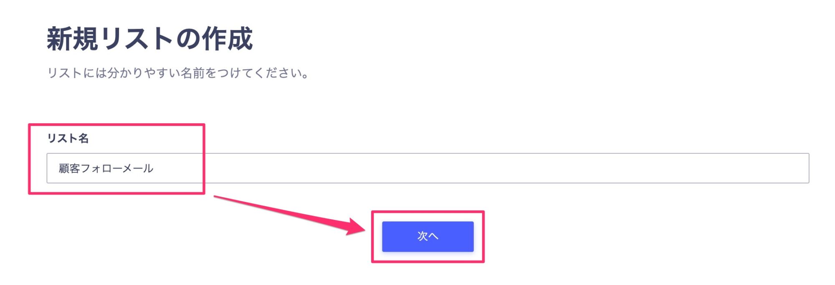Click the word 作成 in the heading
835x285 pixels.
[x=227, y=39]
